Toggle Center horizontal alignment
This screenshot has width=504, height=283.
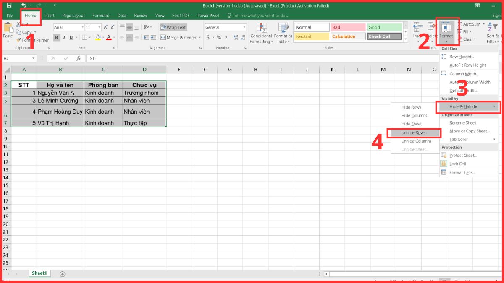(x=130, y=38)
